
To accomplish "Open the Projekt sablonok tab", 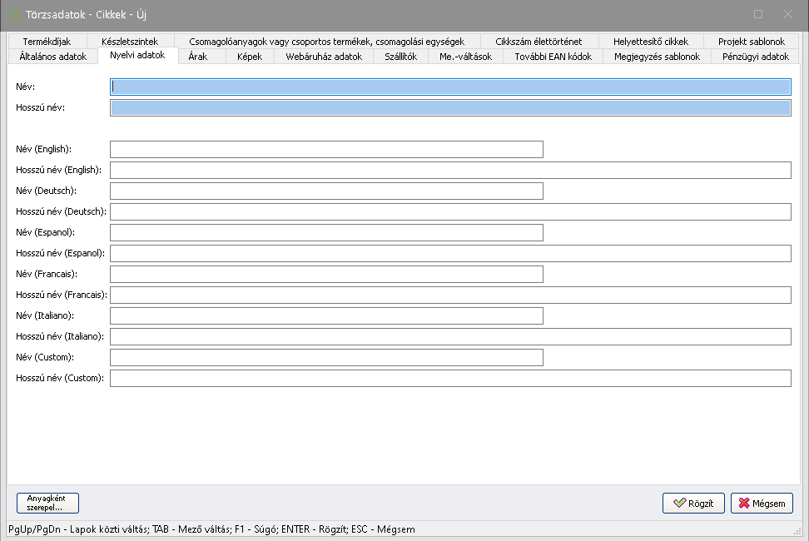I will 751,41.
